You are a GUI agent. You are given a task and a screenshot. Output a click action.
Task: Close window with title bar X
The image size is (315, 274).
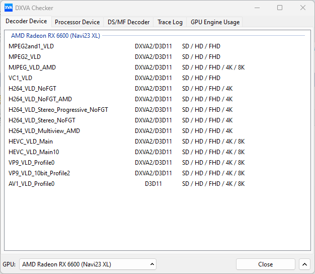(x=303, y=8)
